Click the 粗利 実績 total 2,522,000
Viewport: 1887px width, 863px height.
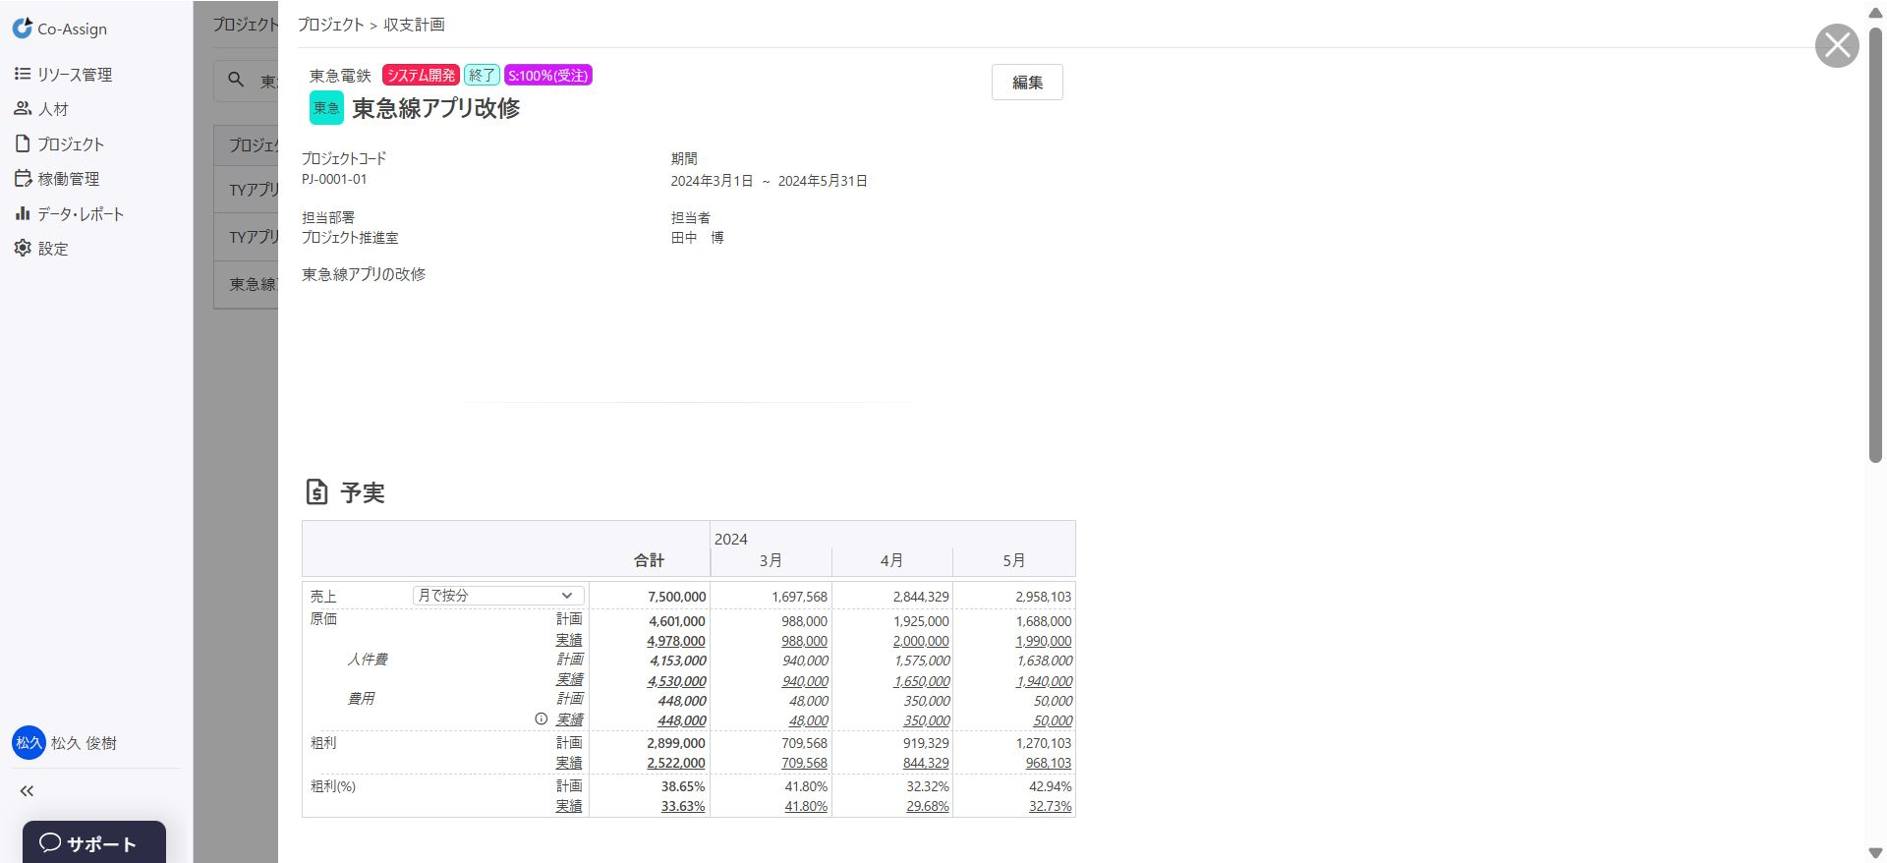click(x=676, y=763)
